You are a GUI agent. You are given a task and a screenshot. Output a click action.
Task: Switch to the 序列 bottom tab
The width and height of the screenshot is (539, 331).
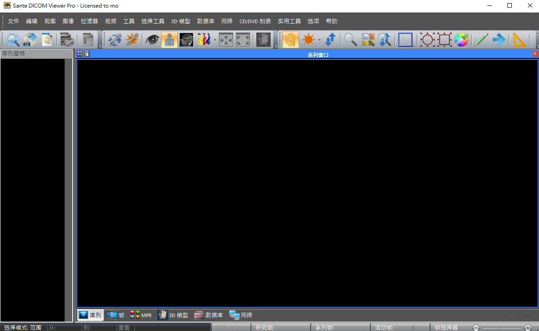click(90, 315)
